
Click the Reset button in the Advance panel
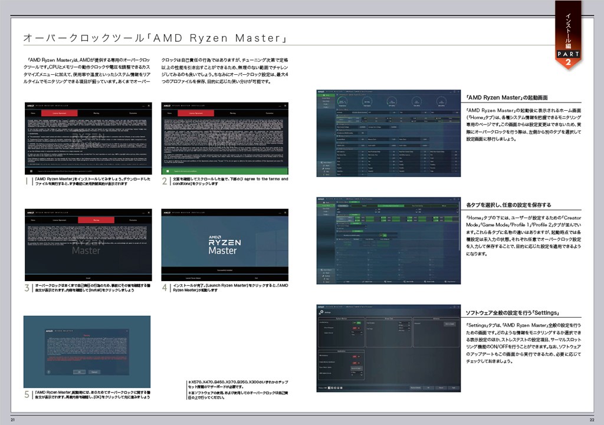point(449,324)
